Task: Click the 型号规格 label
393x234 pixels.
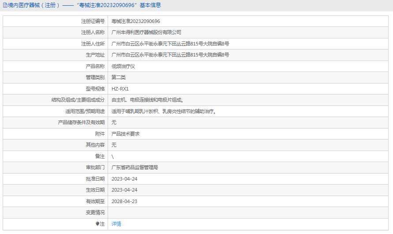Action: tap(95, 89)
